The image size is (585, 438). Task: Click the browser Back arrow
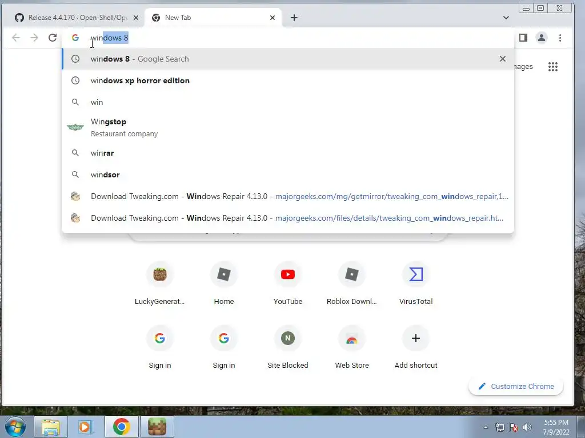(x=15, y=38)
